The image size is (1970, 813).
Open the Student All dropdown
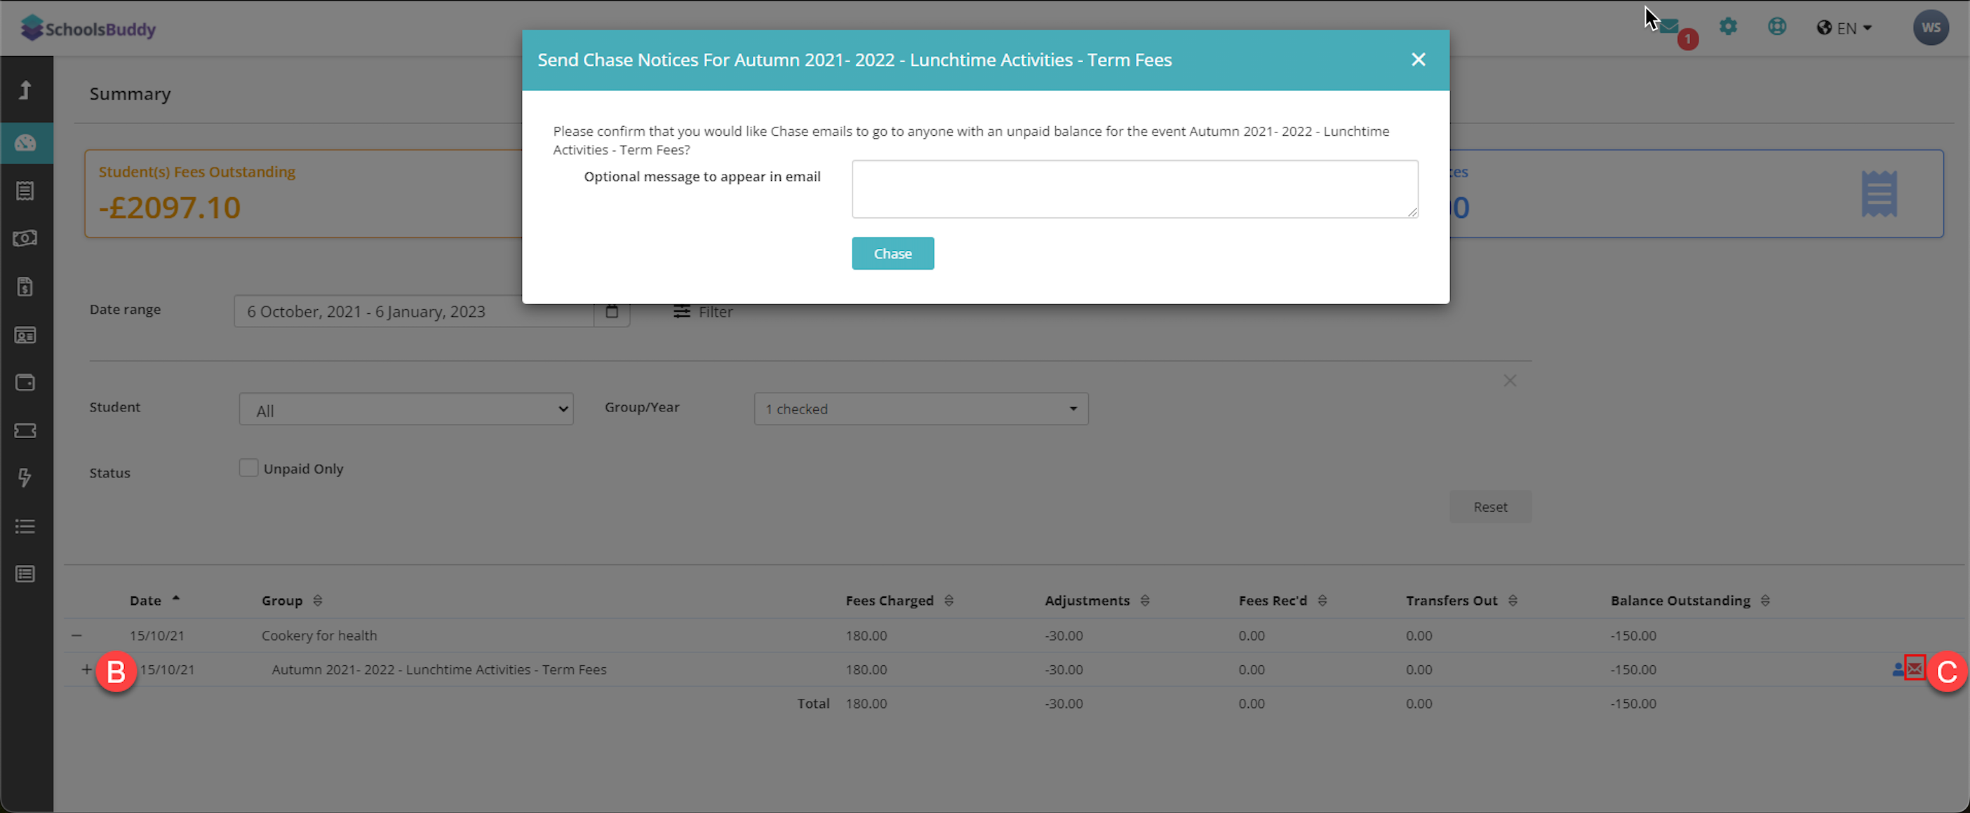tap(406, 409)
